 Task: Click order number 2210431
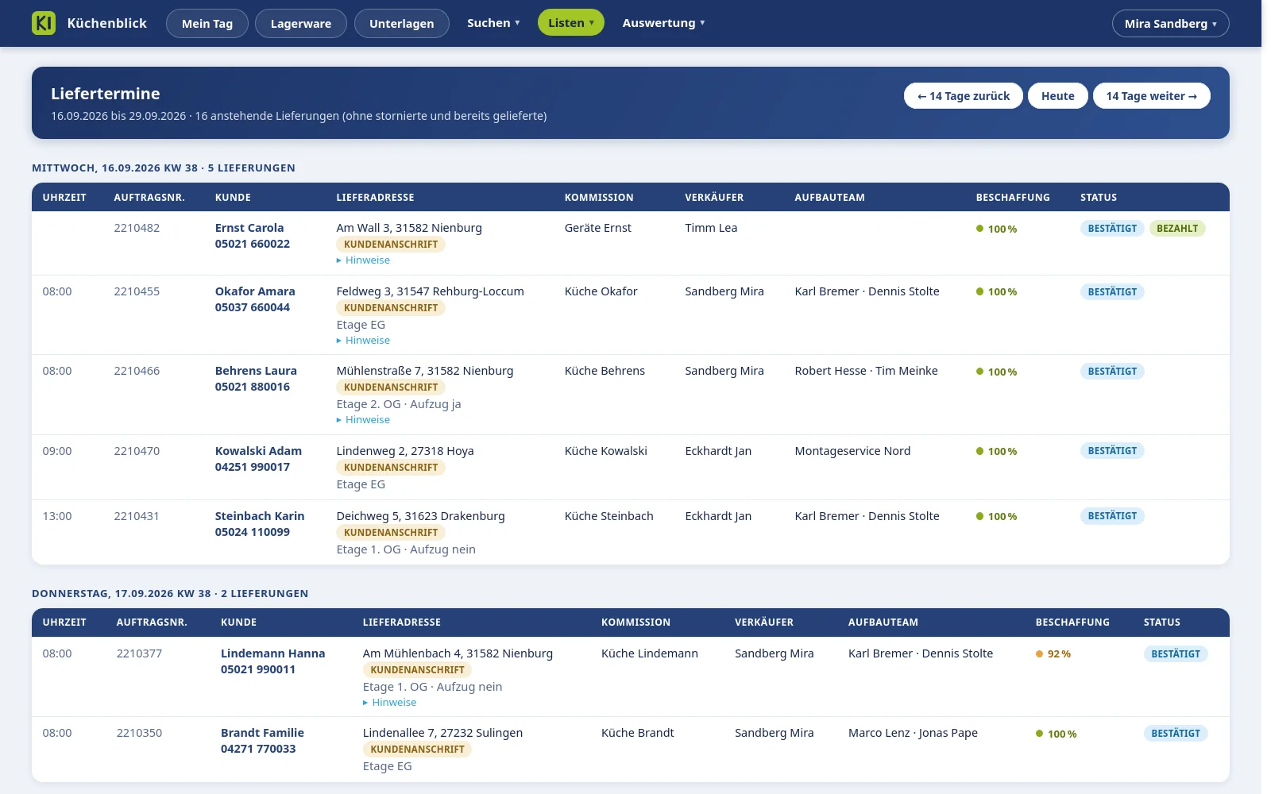click(137, 516)
